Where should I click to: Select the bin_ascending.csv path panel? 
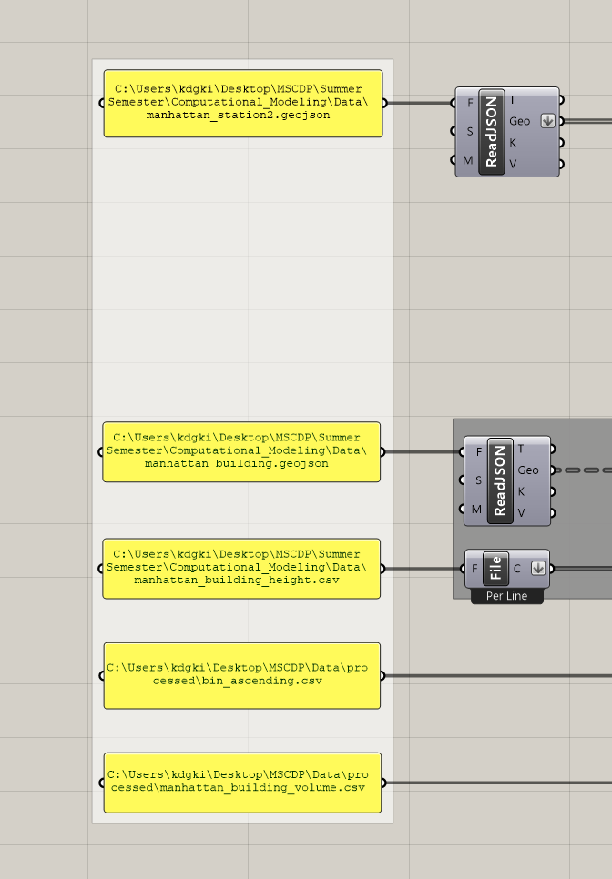point(241,675)
